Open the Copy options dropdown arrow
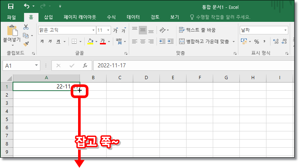299x168 pixels. 32,36
